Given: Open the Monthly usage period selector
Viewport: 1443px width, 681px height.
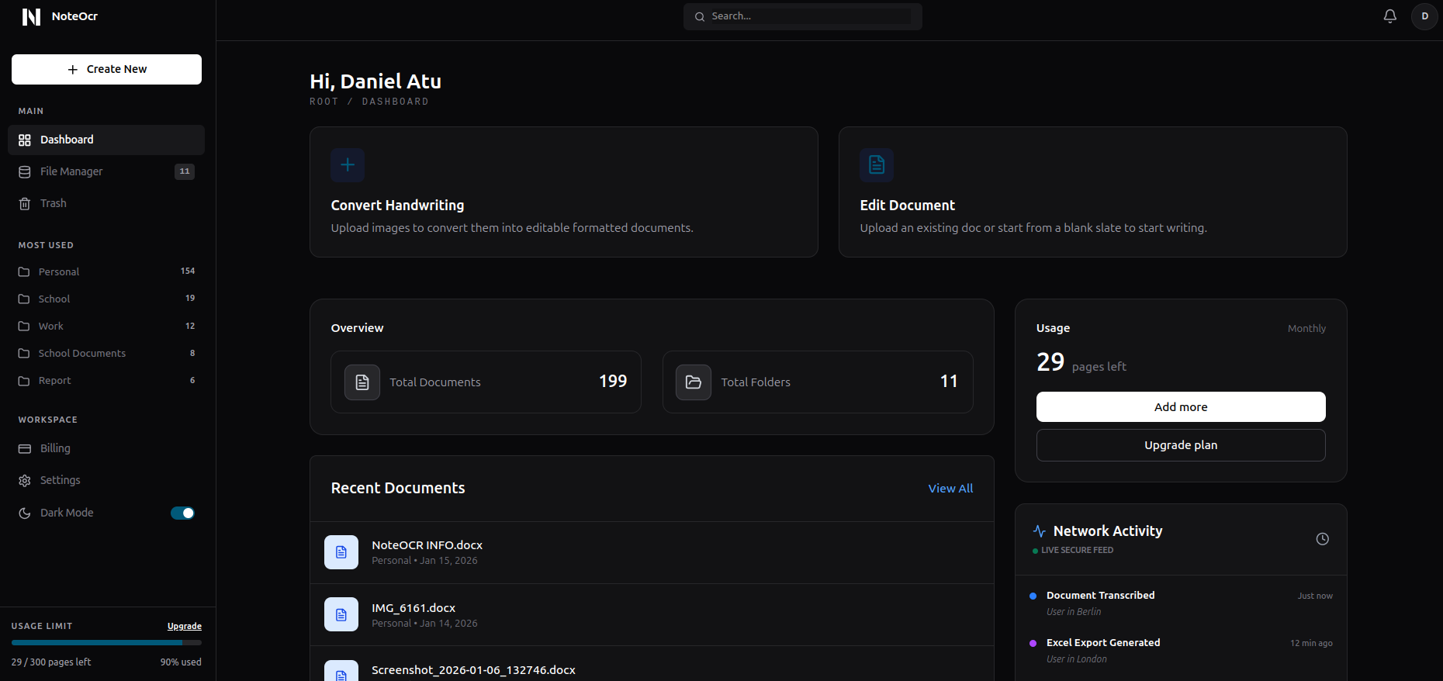Looking at the screenshot, I should pos(1306,329).
